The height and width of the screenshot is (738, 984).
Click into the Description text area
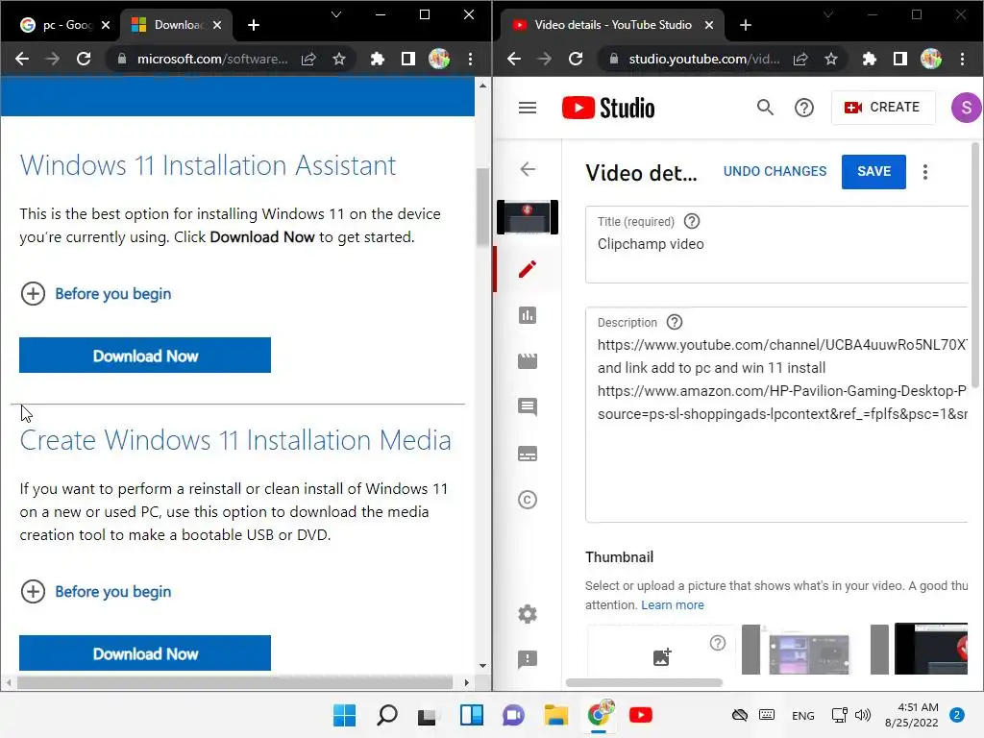pyautogui.click(x=776, y=415)
